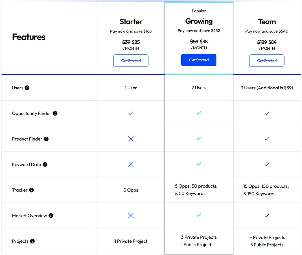Image resolution: width=302 pixels, height=255 pixels.
Task: Click the info icon next to Keyword Data
Action: point(45,164)
